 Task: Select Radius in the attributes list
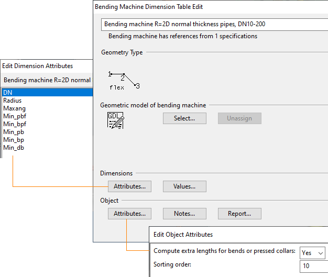tap(12, 101)
